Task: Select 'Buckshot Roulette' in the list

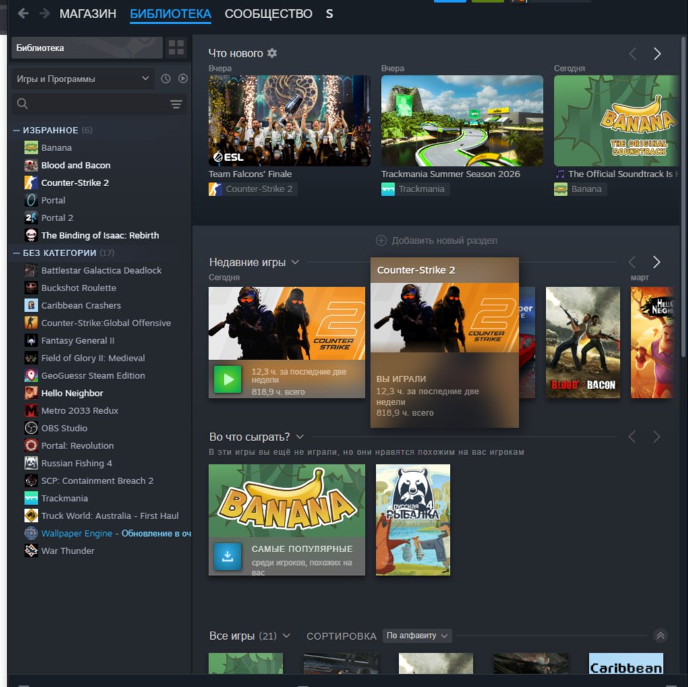Action: 79,288
